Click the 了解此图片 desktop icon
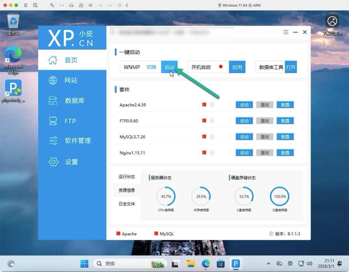The image size is (349, 272). (332, 25)
